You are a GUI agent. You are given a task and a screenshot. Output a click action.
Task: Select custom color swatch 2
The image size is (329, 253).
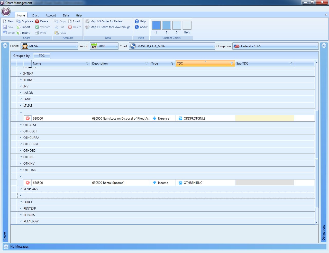coord(167,25)
